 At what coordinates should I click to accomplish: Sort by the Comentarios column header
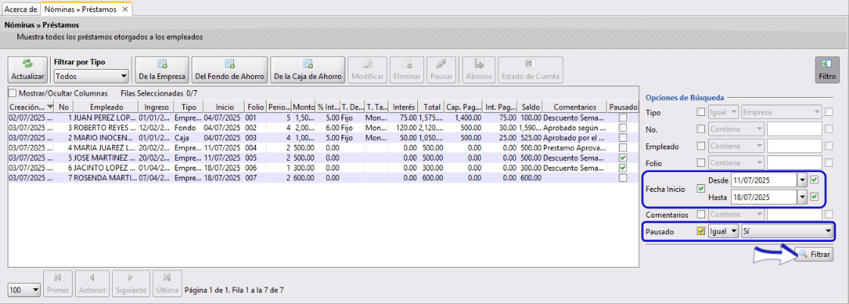(x=575, y=107)
